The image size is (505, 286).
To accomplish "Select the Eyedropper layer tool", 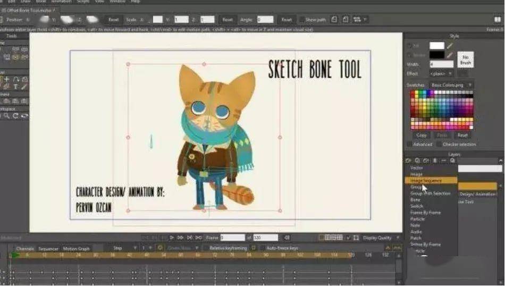I will 24,87.
